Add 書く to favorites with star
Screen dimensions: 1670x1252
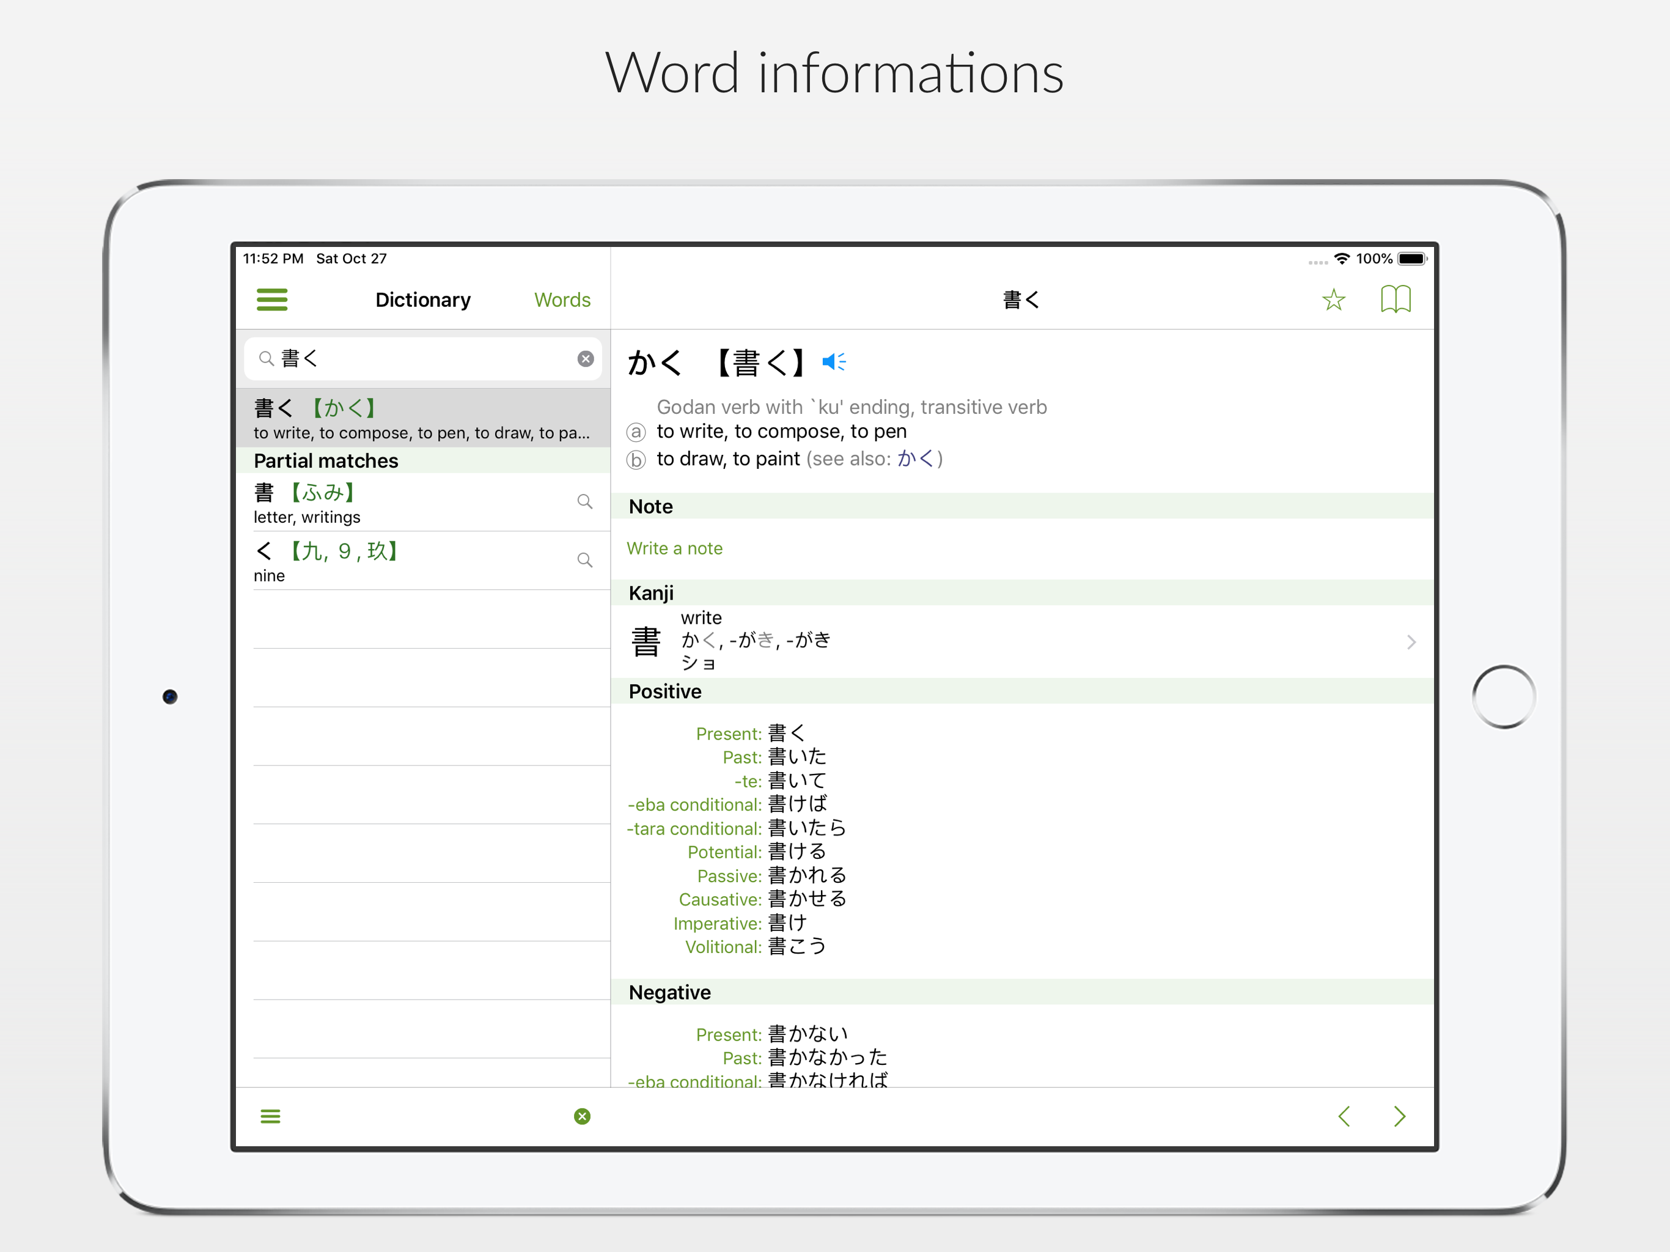(1333, 300)
